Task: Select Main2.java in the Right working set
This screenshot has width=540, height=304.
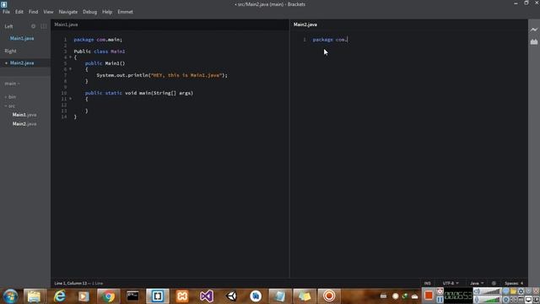Action: [22, 62]
